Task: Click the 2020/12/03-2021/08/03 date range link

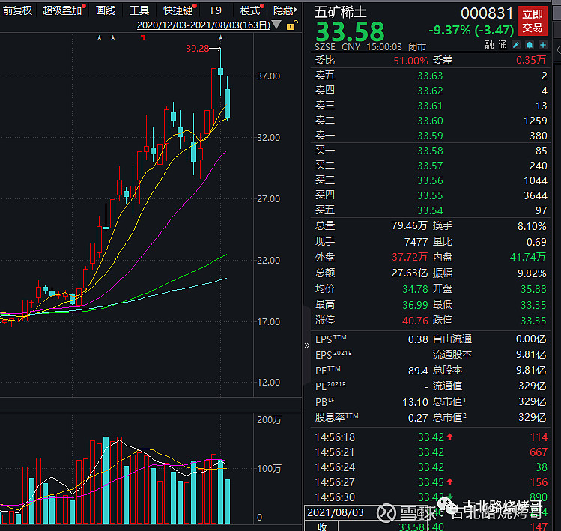Action: [x=204, y=25]
